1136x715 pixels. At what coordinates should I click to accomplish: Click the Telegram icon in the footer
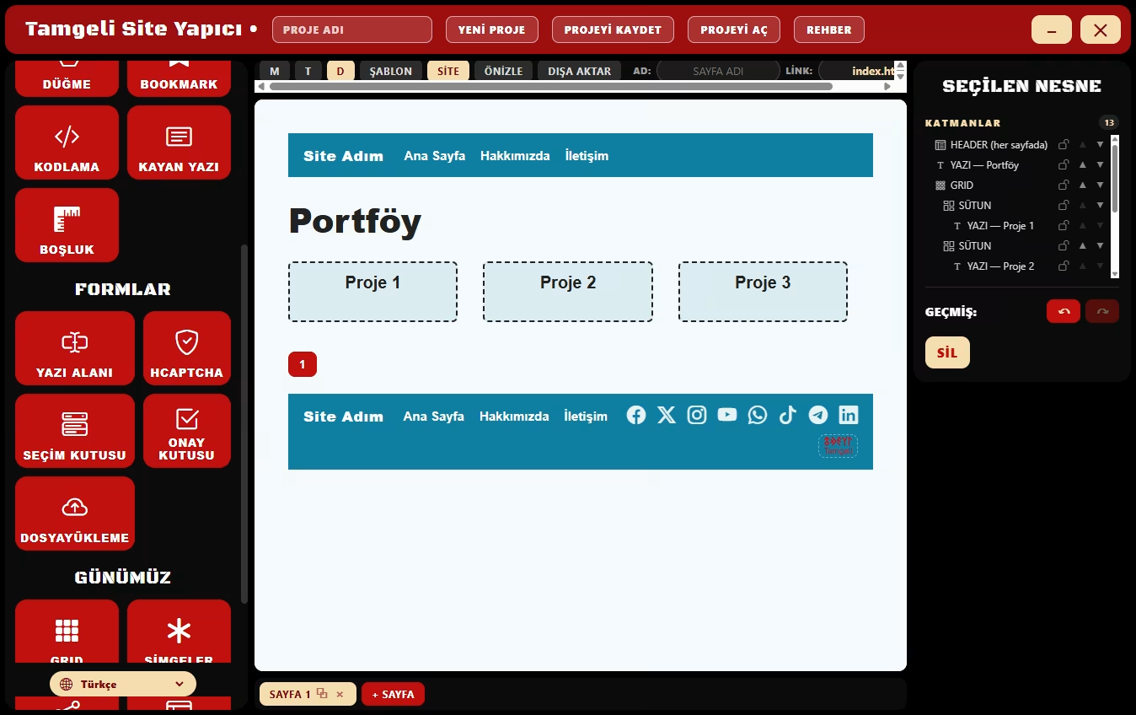coord(818,415)
